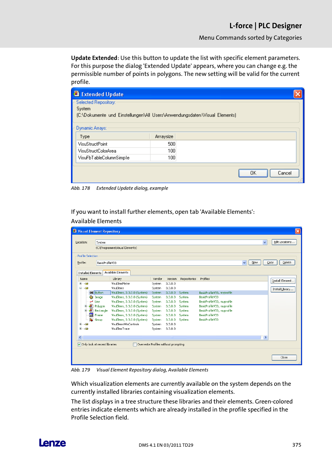Collapse the VisuElems library node
This screenshot has width=332, height=470.
[80, 288]
